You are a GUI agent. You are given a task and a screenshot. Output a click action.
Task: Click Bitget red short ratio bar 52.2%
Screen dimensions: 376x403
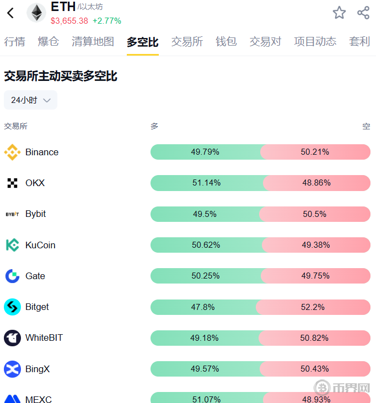[x=313, y=307]
